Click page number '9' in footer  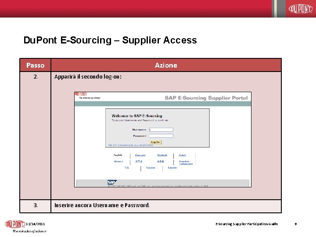[296, 224]
